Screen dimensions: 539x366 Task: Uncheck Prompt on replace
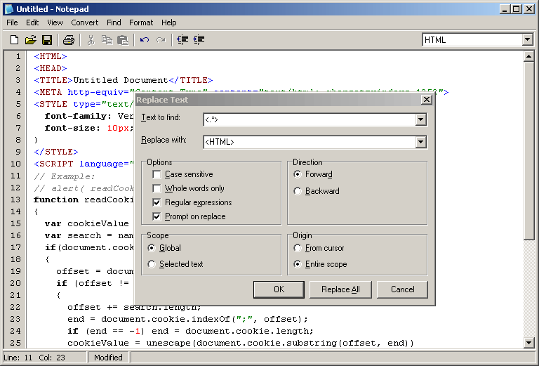pos(157,216)
